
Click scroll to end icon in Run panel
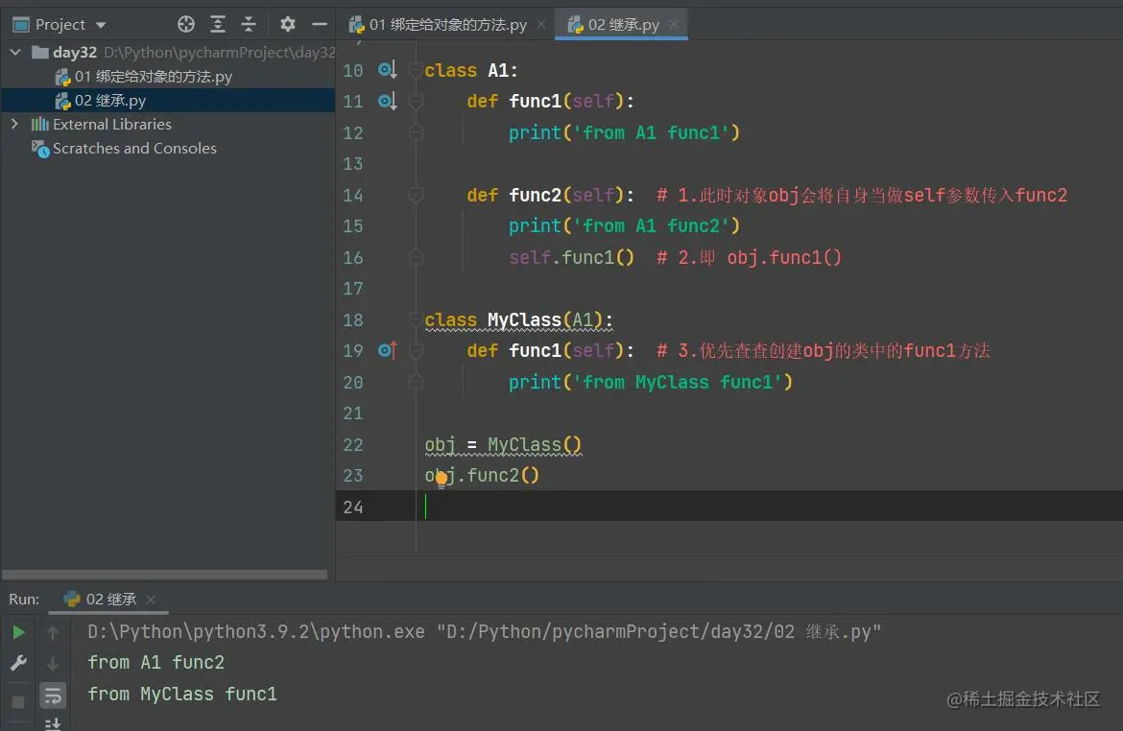point(52,724)
